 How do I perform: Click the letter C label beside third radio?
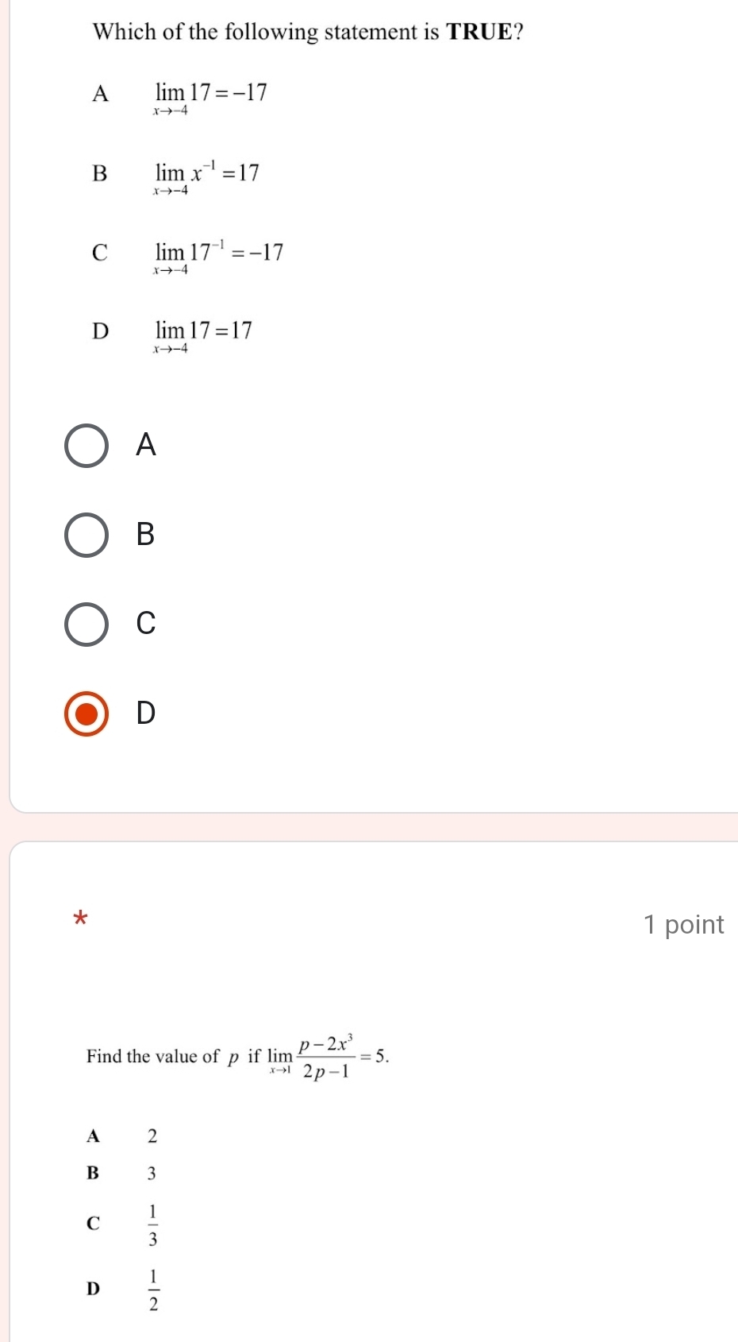coord(146,623)
